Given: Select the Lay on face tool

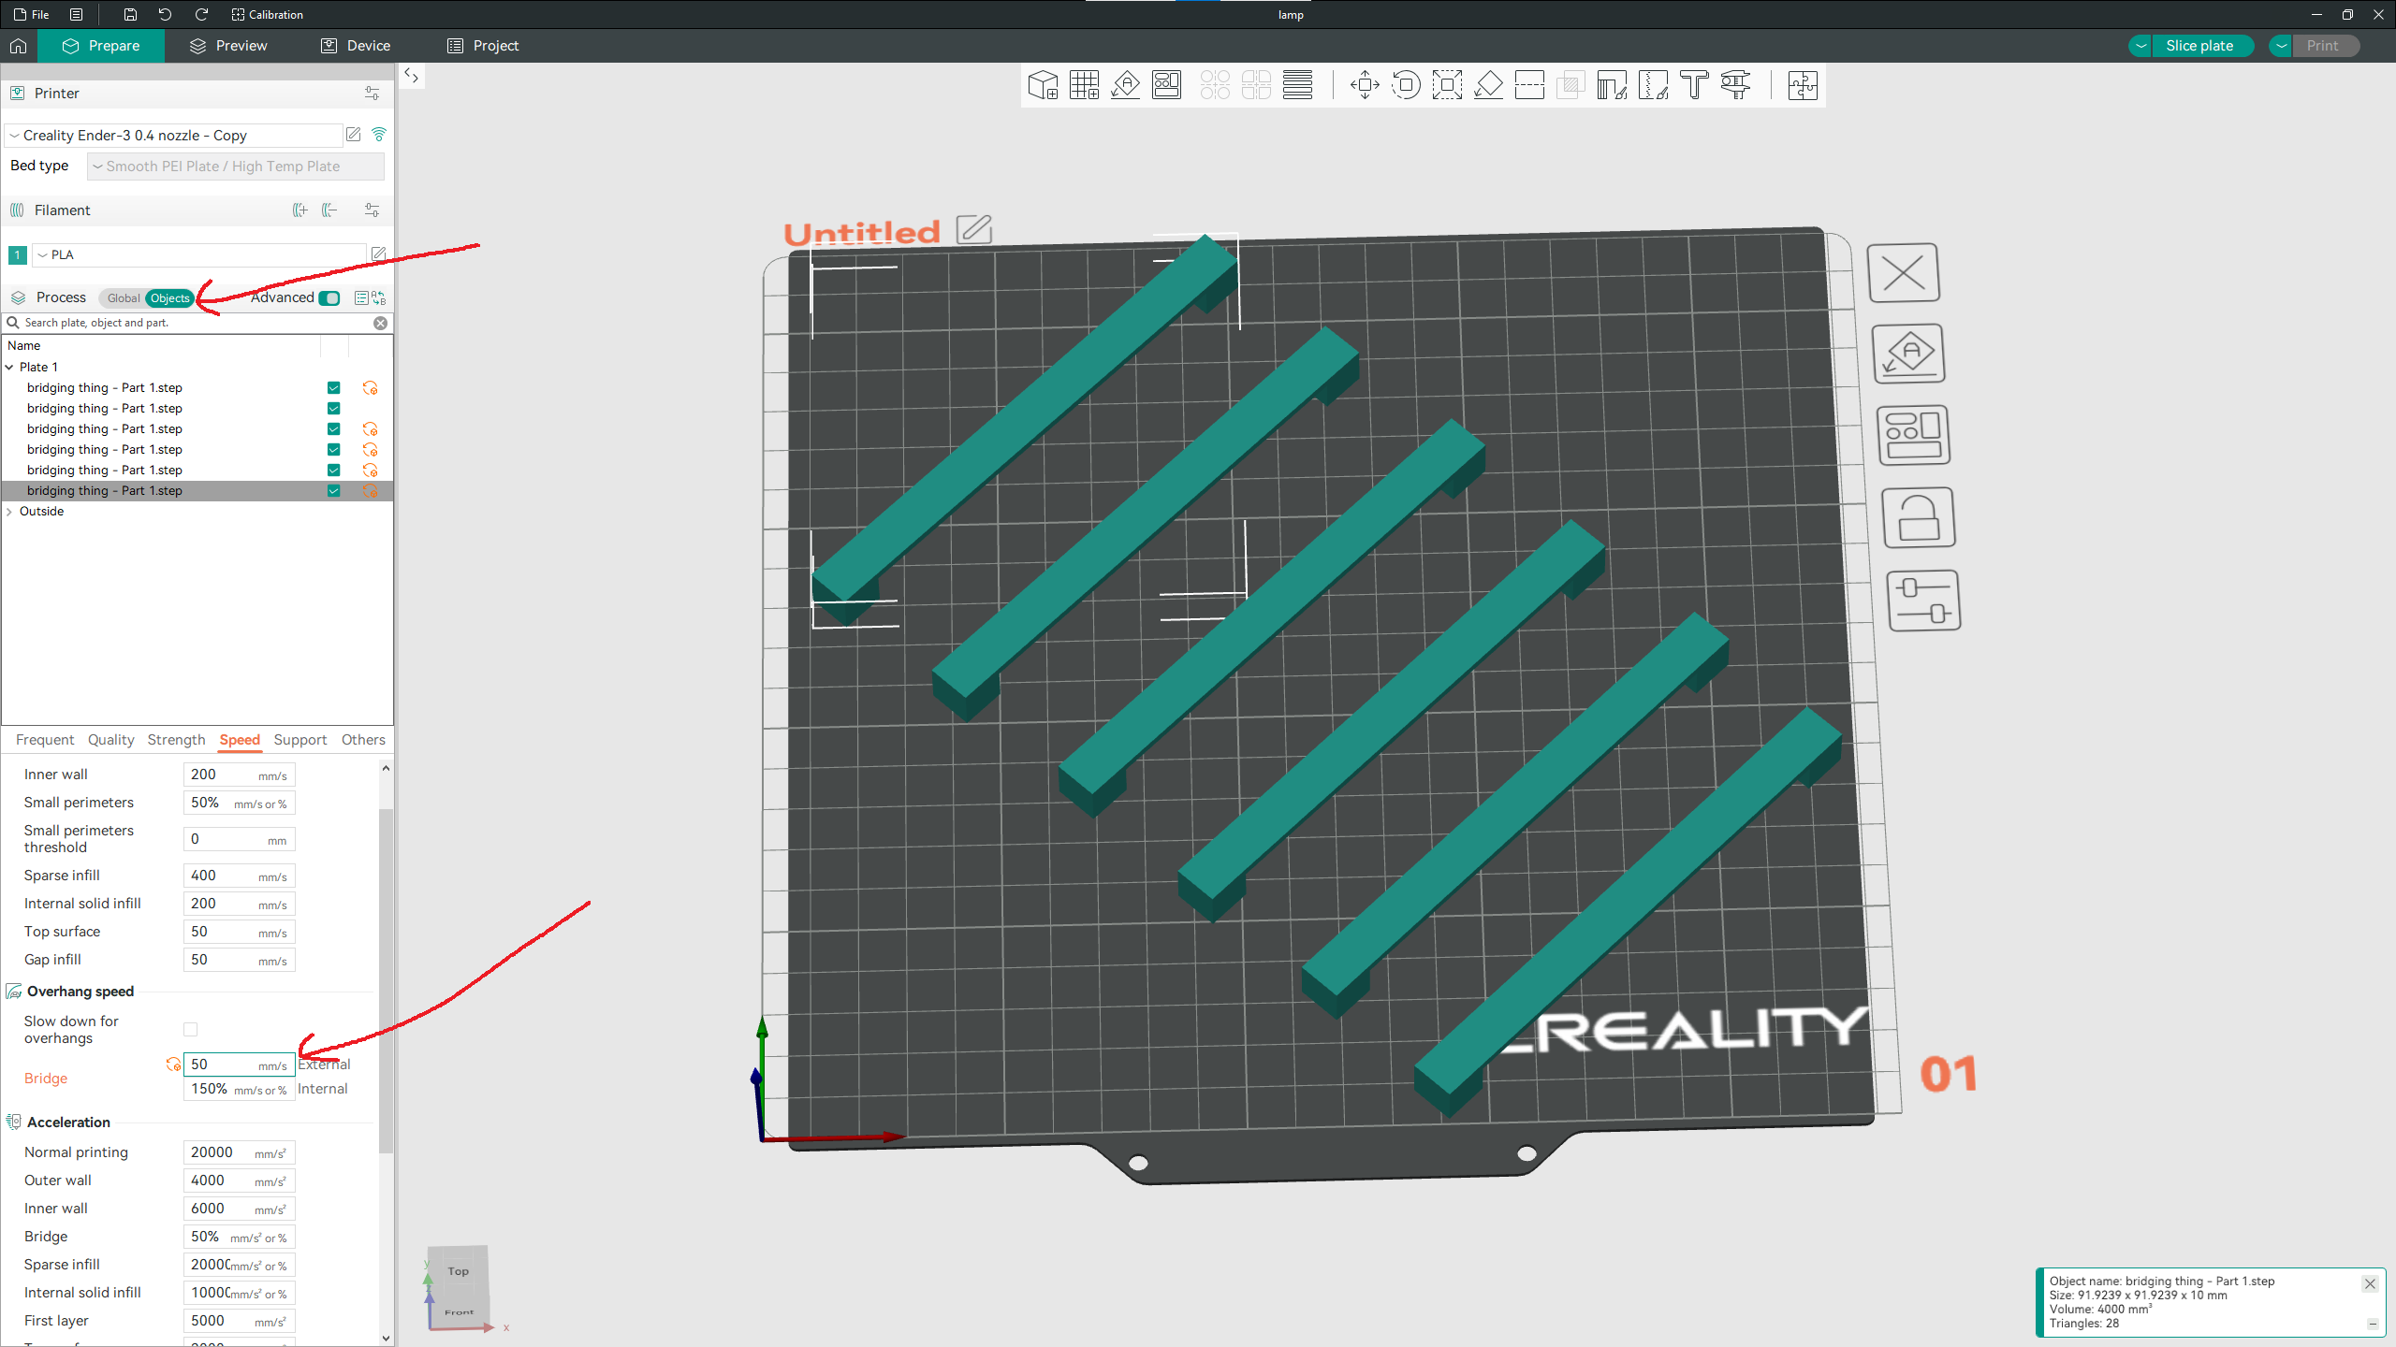Looking at the screenshot, I should point(1488,85).
